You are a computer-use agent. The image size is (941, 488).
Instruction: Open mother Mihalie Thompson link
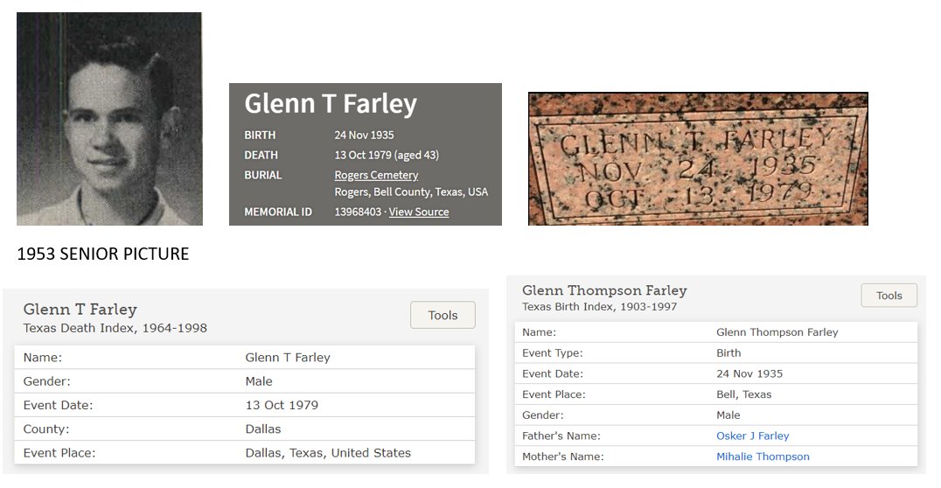tap(763, 457)
